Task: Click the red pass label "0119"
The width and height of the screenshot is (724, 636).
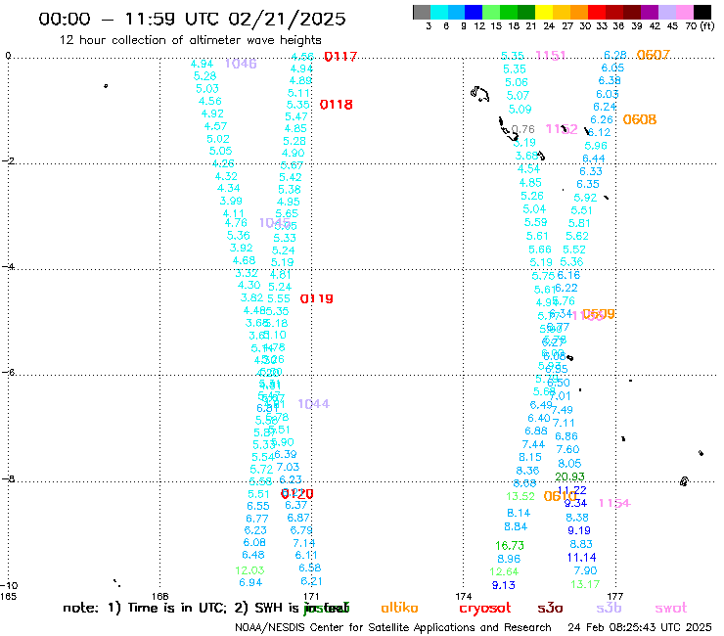Action: (x=316, y=298)
